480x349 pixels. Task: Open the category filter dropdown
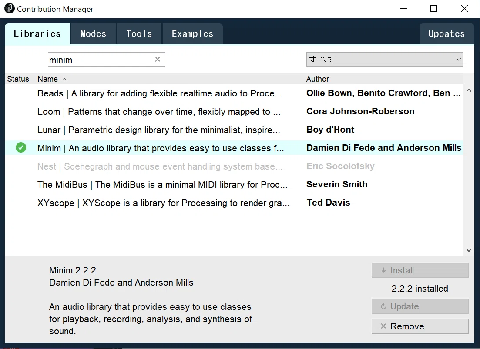(385, 60)
